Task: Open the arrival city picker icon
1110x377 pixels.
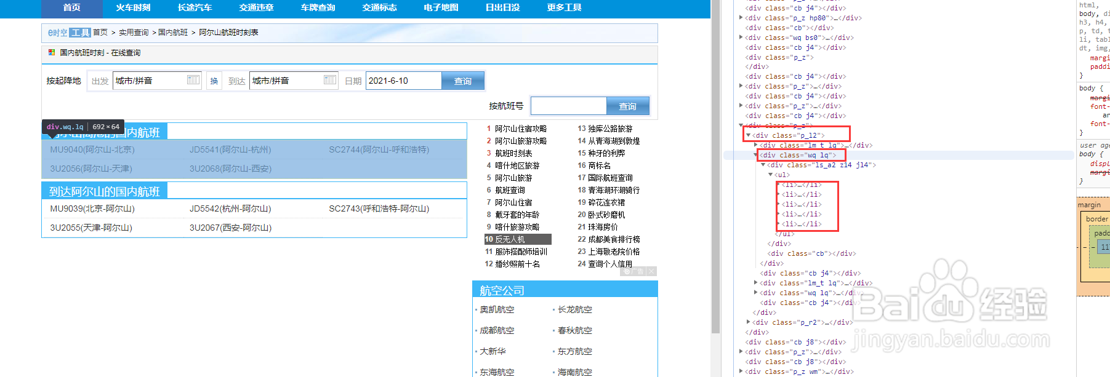Action: pyautogui.click(x=330, y=80)
